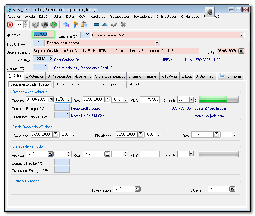
Task: Increase the Solicitada 12:00 time with up arrow
Action: (x=73, y=133)
